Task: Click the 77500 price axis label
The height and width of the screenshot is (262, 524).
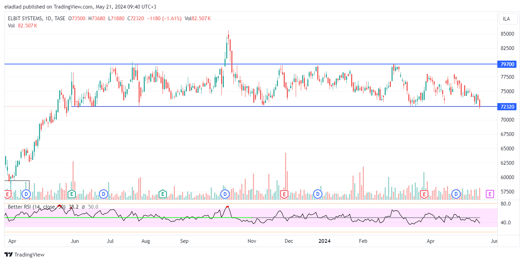Action: click(507, 77)
